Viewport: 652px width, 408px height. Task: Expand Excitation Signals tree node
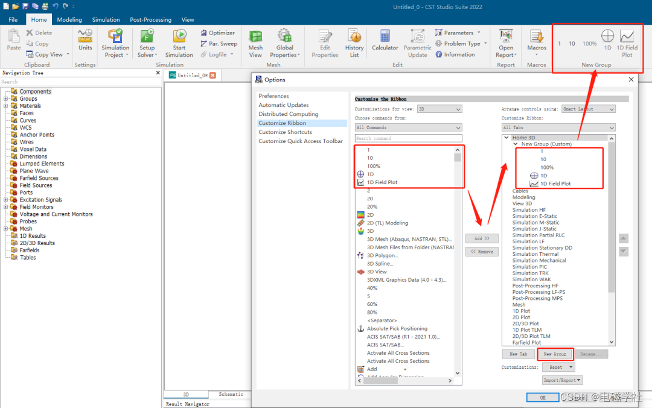point(6,200)
